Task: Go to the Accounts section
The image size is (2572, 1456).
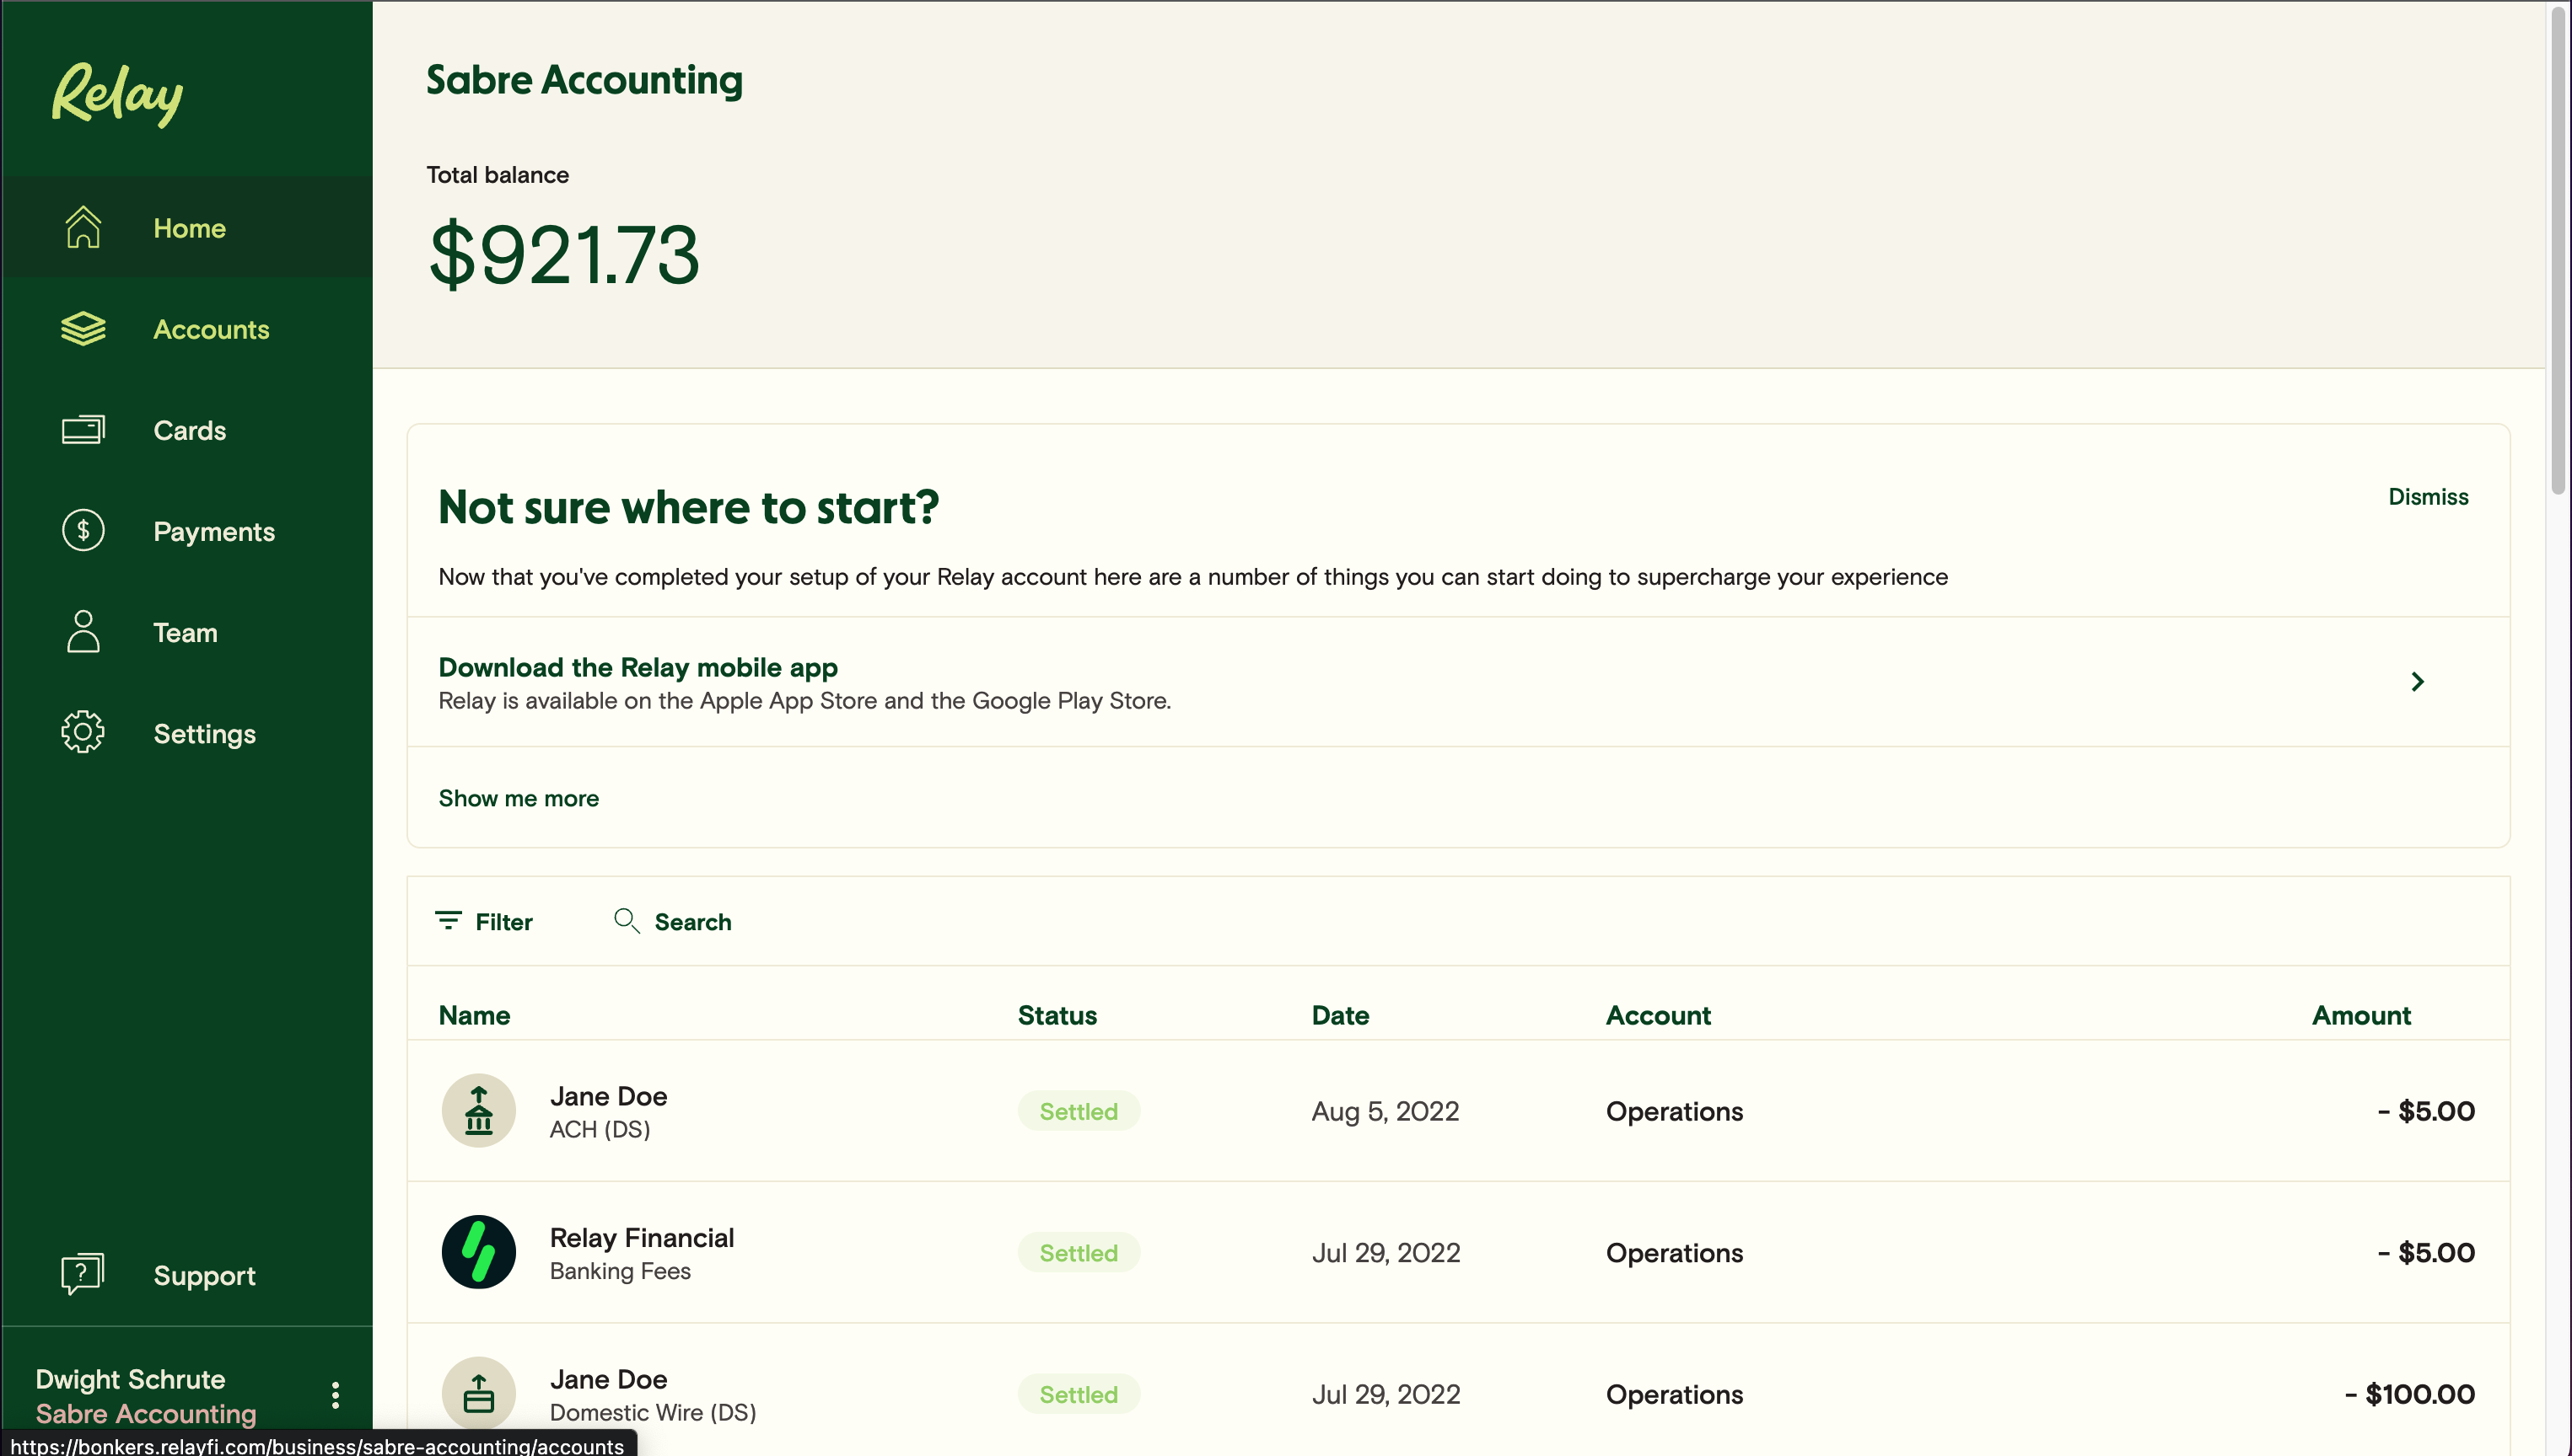Action: (187, 329)
